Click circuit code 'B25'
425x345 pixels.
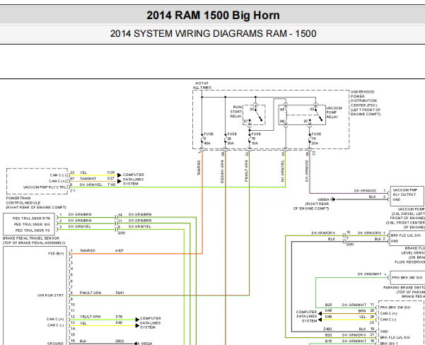[x=329, y=305]
